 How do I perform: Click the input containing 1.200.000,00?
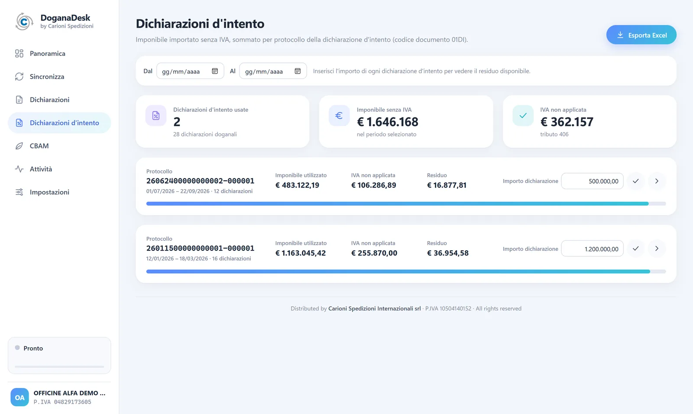(592, 249)
